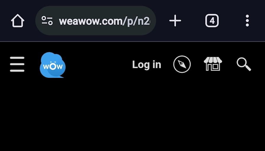Log in to Weawow

click(146, 65)
